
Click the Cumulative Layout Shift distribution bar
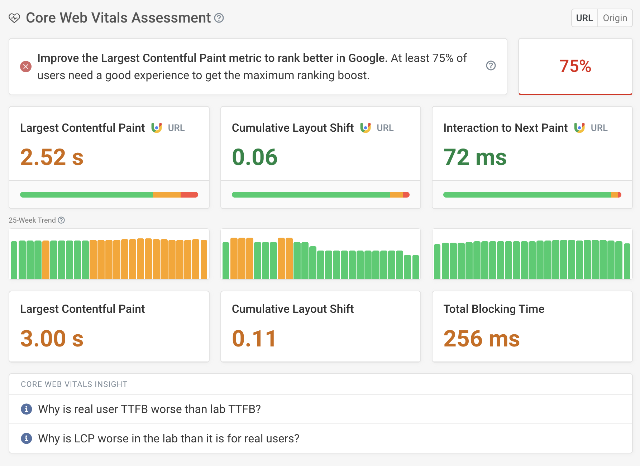[x=320, y=195]
